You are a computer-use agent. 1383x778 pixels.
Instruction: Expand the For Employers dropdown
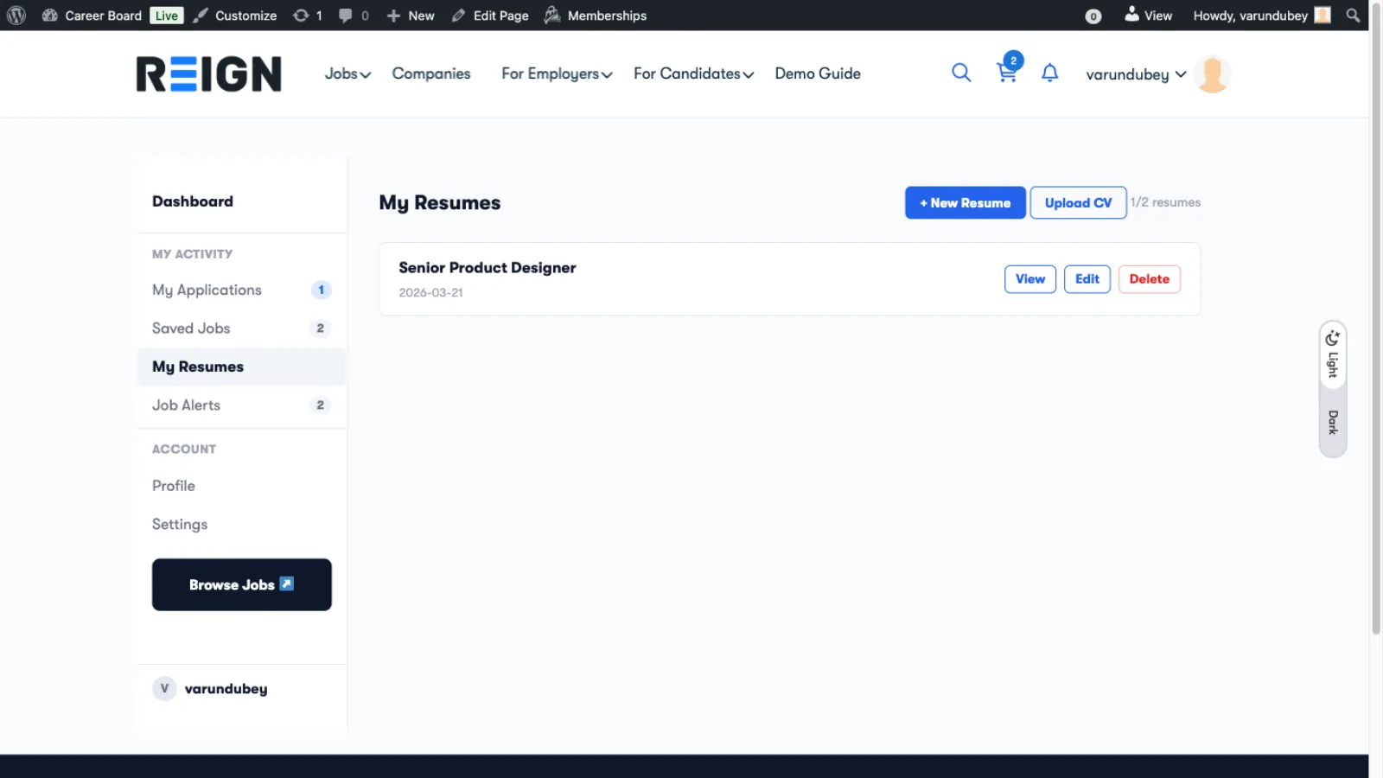point(557,73)
